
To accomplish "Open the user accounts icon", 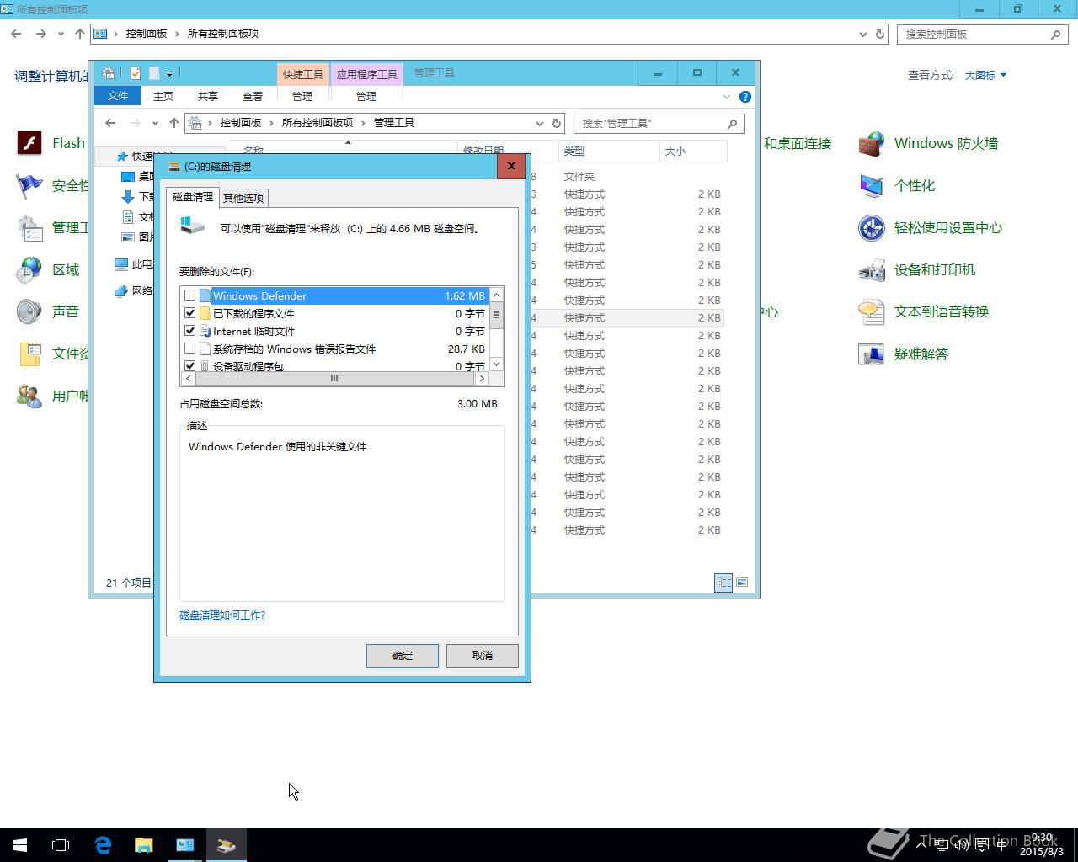I will [x=29, y=396].
